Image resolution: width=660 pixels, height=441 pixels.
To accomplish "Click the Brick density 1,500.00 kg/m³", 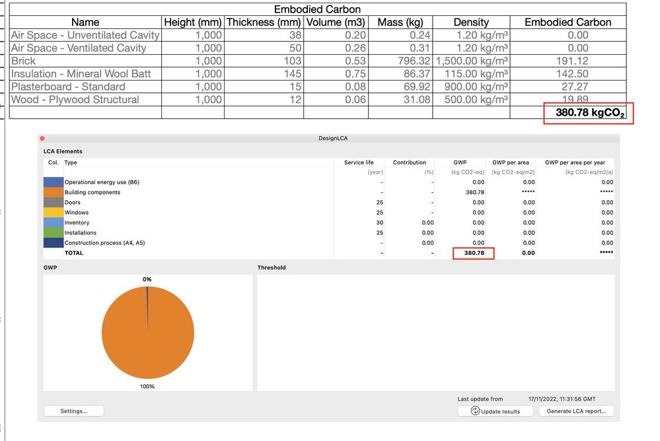I will pos(472,61).
